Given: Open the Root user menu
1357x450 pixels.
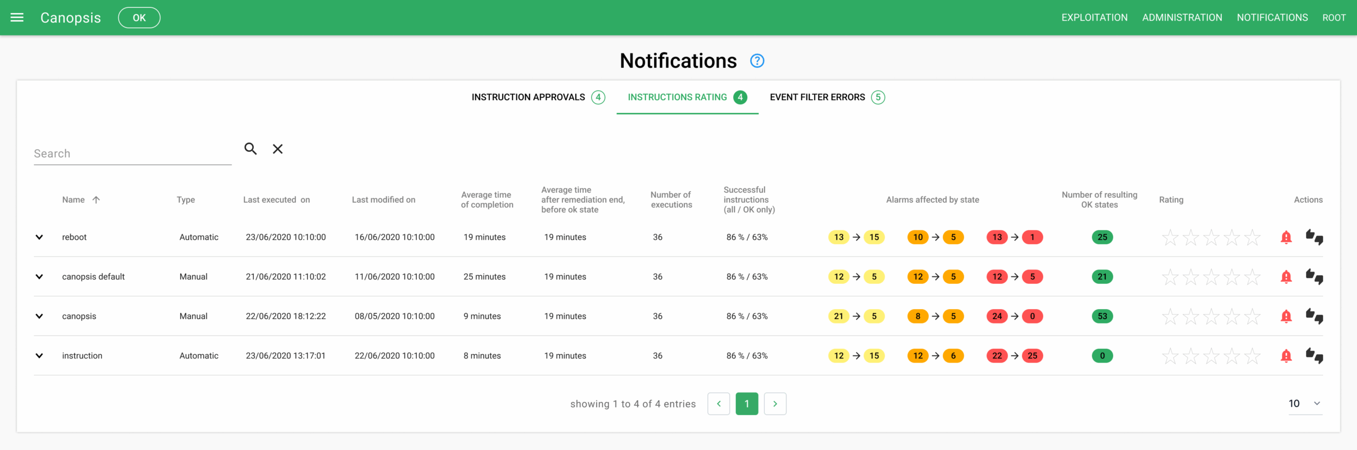Looking at the screenshot, I should click(x=1334, y=17).
